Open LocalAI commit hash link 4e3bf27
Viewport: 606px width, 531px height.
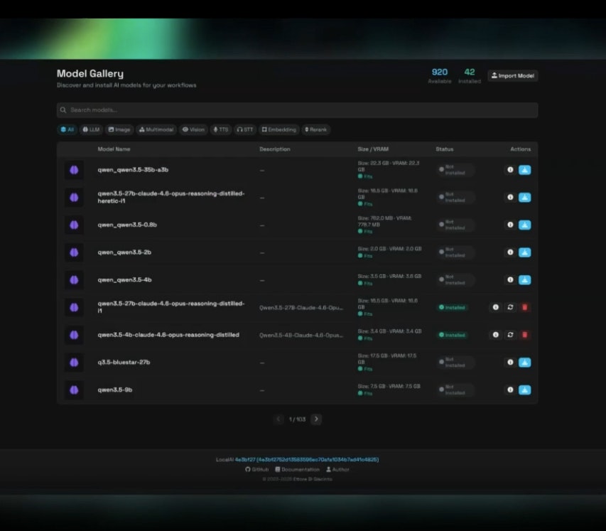click(307, 459)
